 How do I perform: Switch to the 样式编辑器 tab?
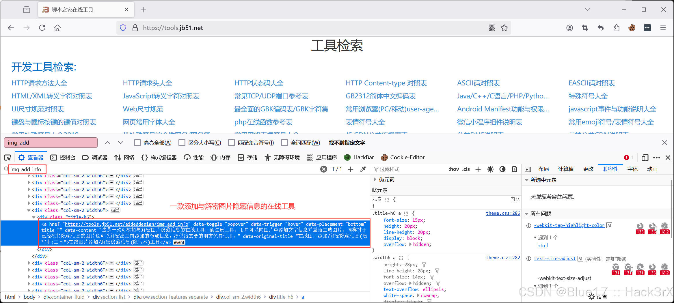point(159,158)
